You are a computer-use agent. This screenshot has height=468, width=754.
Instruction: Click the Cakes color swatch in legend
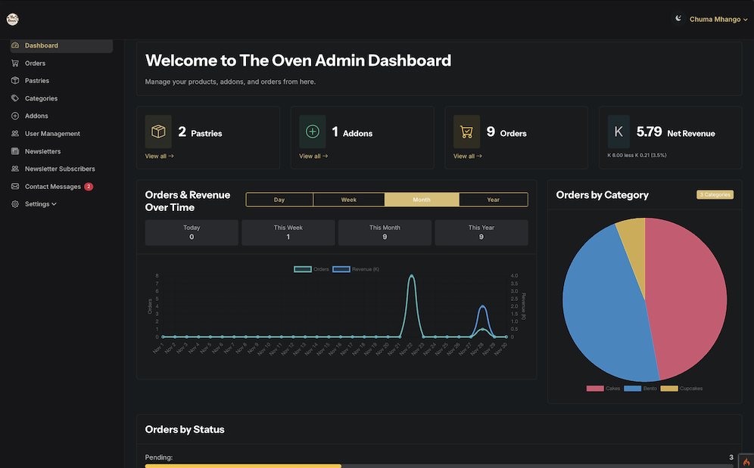595,389
